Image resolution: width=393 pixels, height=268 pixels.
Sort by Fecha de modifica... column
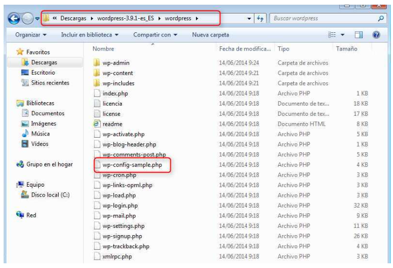245,48
